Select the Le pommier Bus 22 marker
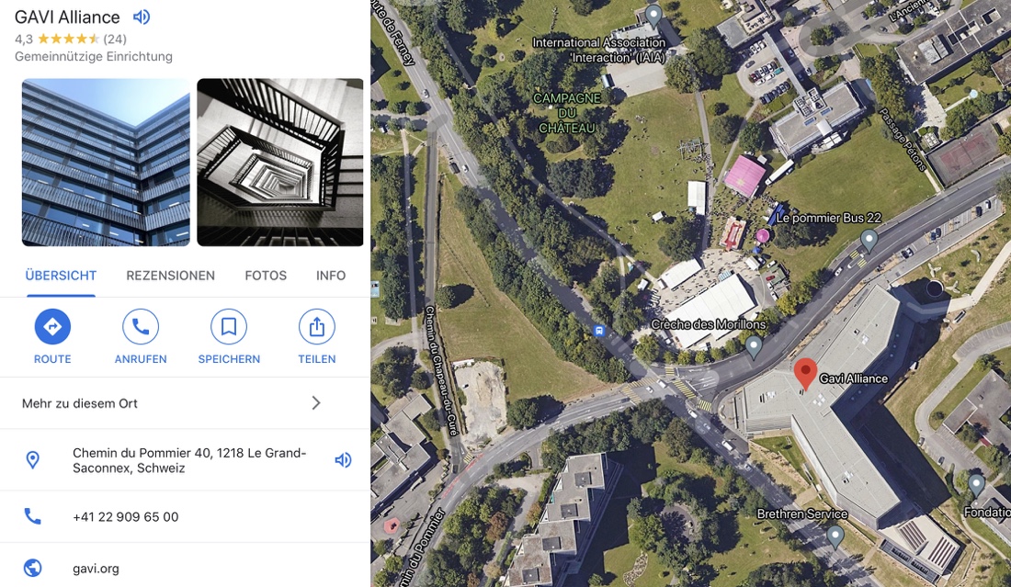 pos(869,241)
